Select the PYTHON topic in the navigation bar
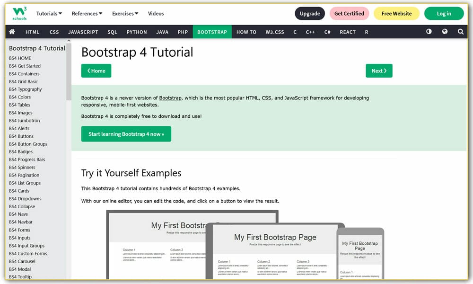Image resolution: width=473 pixels, height=284 pixels. [136, 32]
